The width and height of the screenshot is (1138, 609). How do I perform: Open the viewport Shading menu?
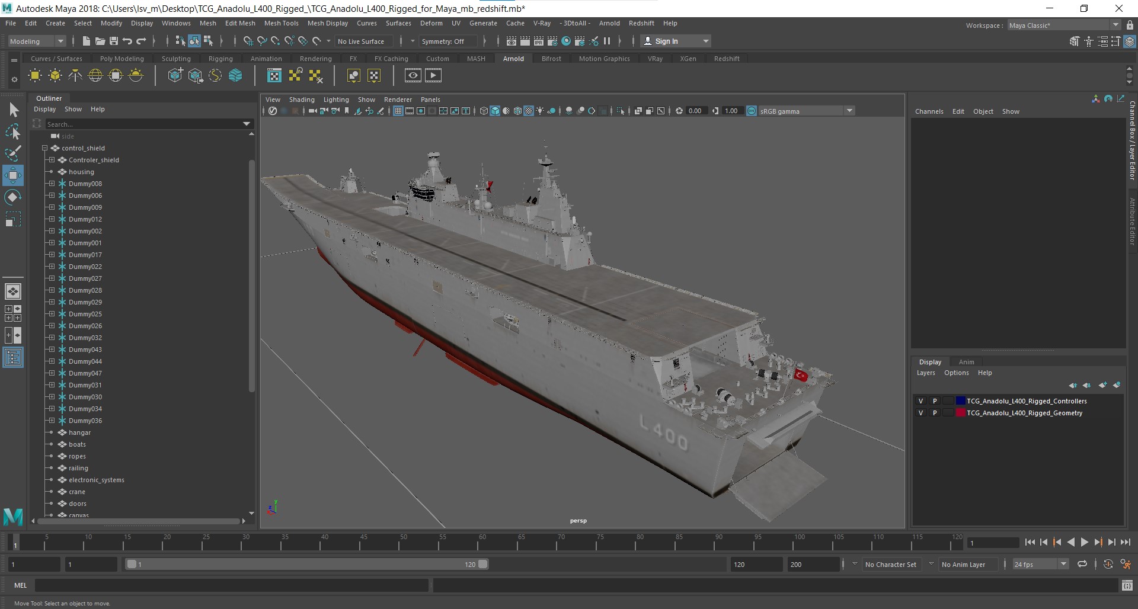pos(302,100)
